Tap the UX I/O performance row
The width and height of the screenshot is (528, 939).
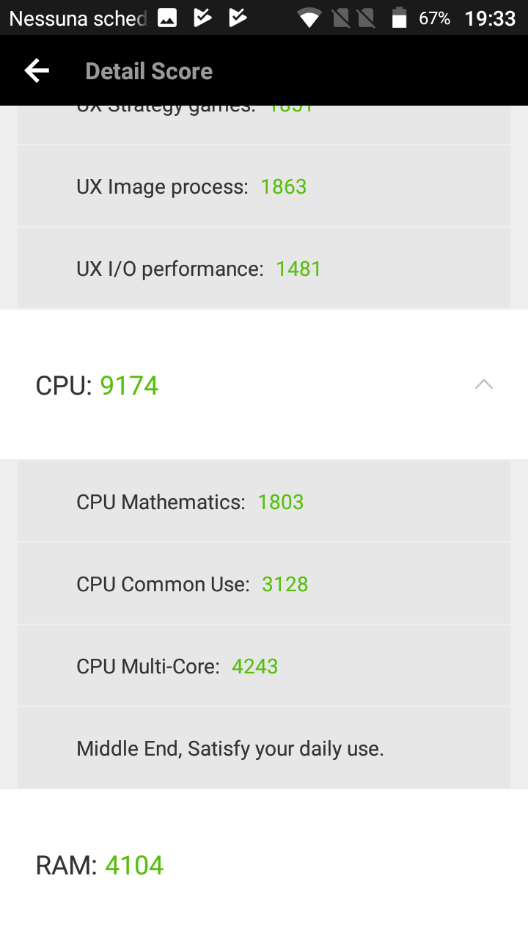[264, 268]
